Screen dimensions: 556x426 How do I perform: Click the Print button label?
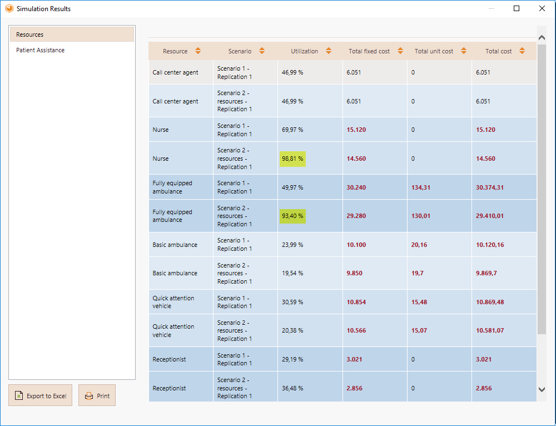click(x=103, y=396)
